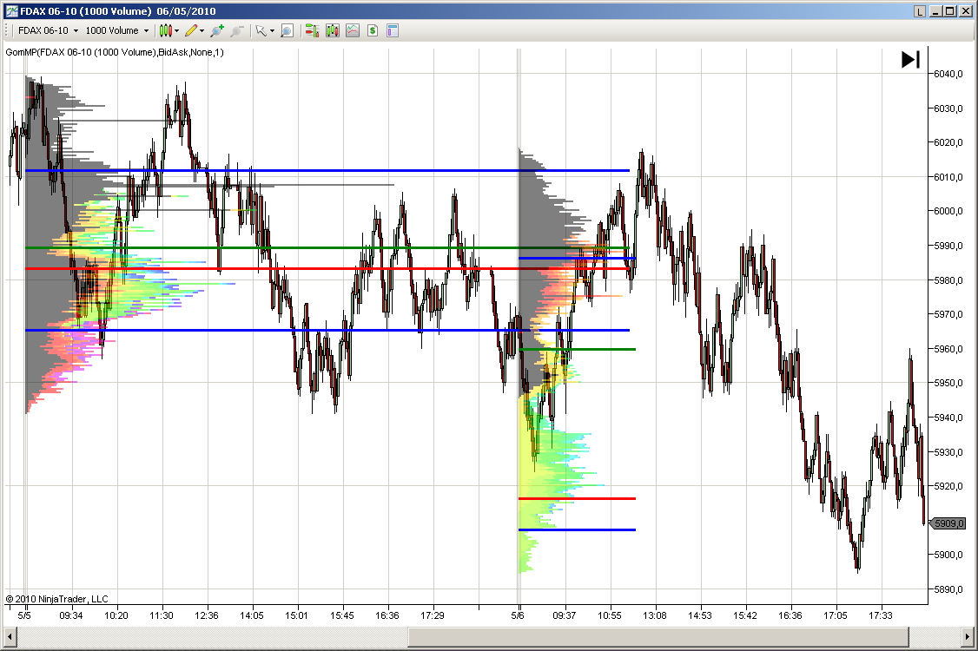
Task: Click the 5950,0 price axis label
Action: click(x=948, y=383)
